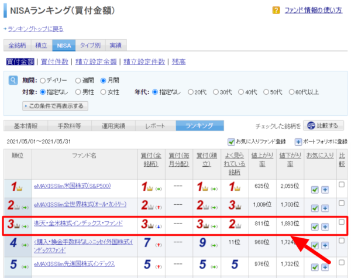Click この条件で再表示する button
This screenshot has height=278, width=351.
(55, 106)
